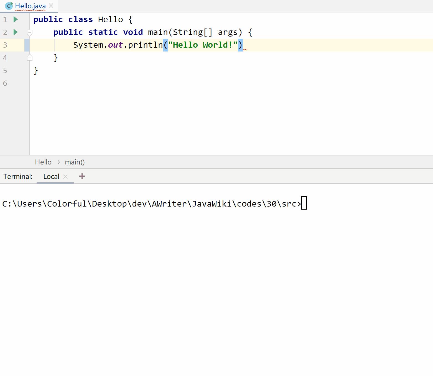Click the fold end marker on line 4

(x=30, y=58)
